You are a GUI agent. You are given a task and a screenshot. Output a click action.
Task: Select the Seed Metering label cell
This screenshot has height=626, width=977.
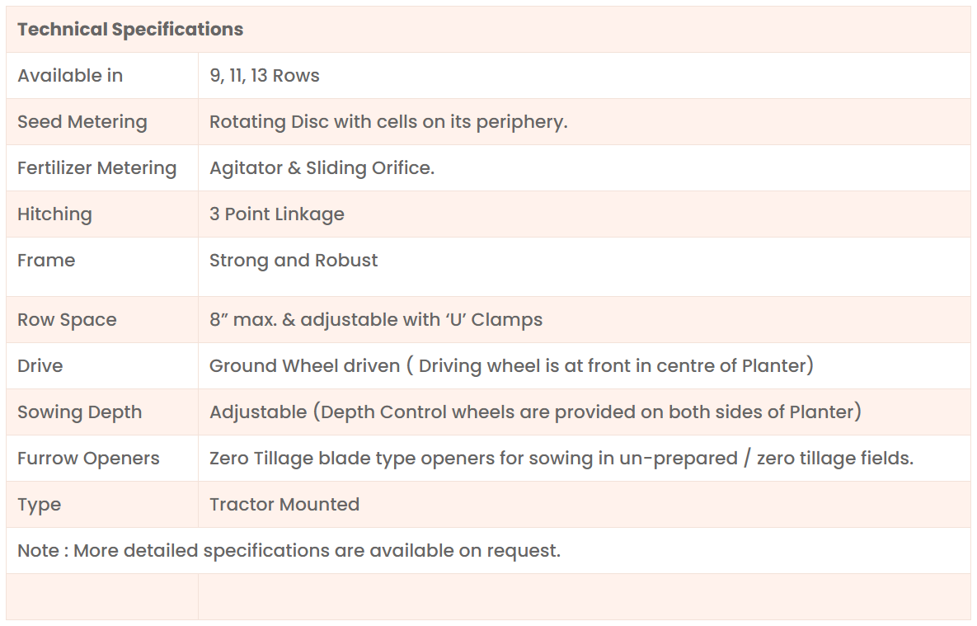coord(82,122)
